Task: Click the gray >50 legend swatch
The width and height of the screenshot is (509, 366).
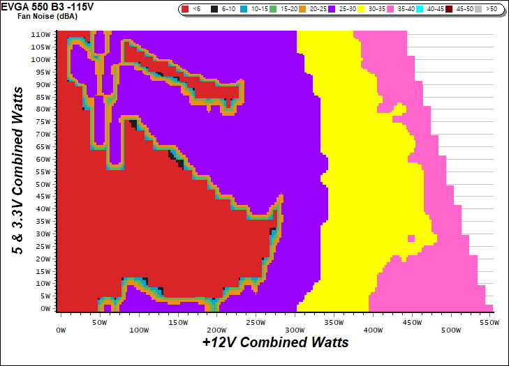Action: pos(479,10)
